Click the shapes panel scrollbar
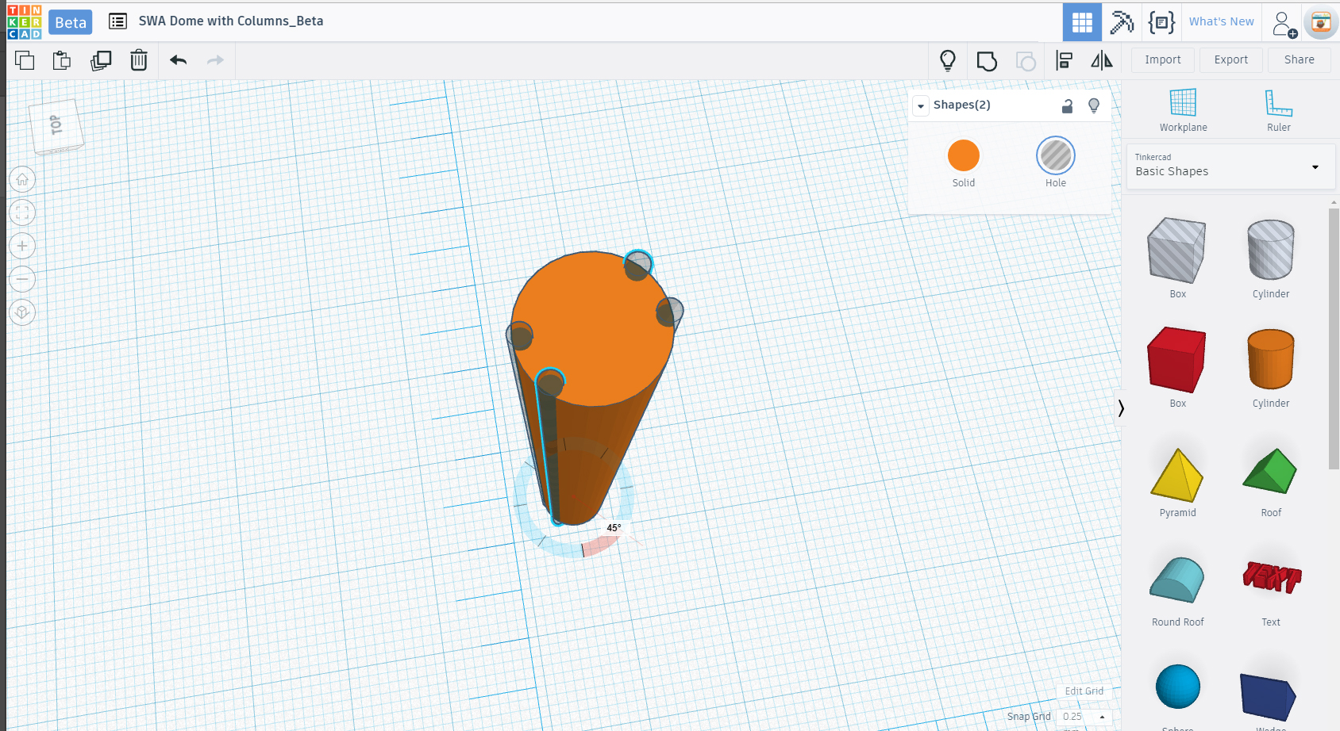 (1334, 339)
